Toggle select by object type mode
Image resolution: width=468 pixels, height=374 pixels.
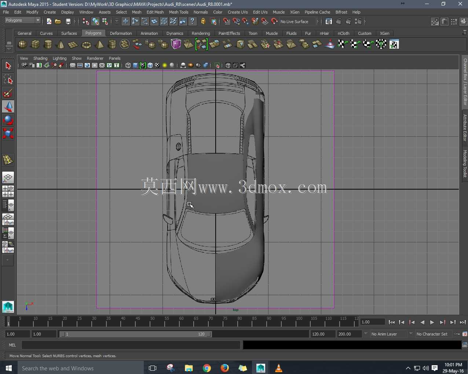pyautogui.click(x=95, y=22)
